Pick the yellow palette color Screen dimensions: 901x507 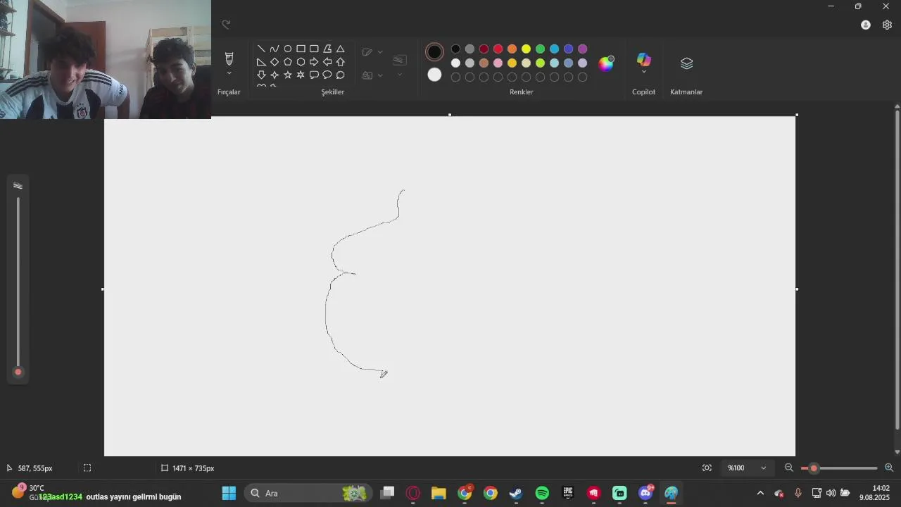click(527, 49)
